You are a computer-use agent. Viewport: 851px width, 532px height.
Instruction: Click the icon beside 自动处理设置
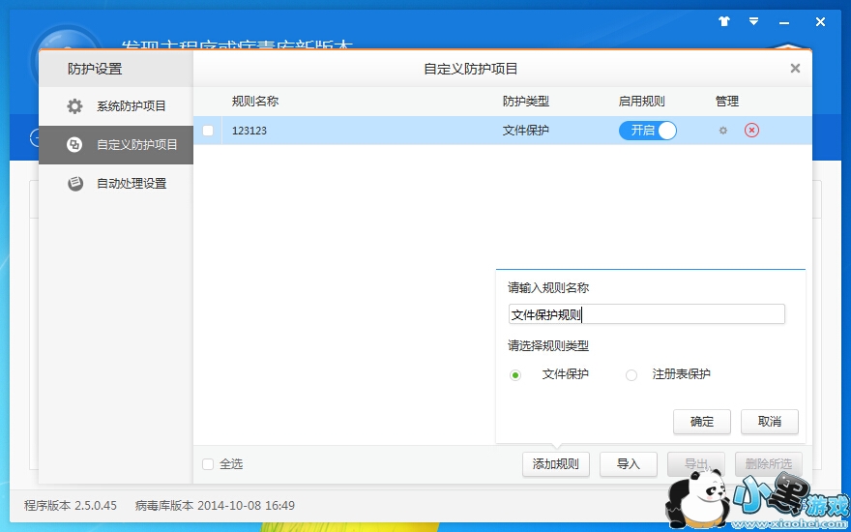(x=74, y=184)
